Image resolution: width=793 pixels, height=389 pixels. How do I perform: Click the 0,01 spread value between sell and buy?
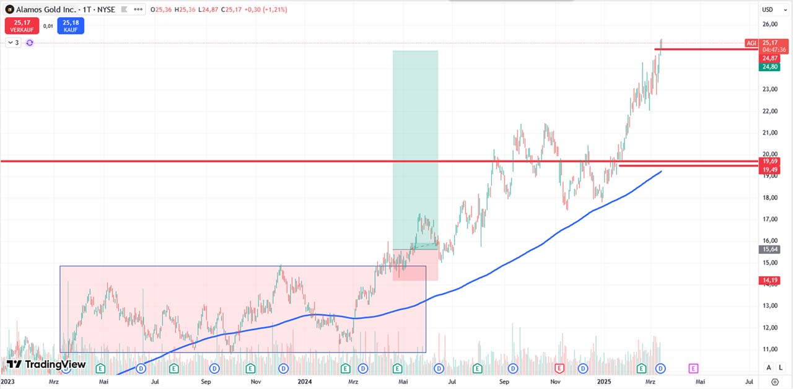click(48, 26)
